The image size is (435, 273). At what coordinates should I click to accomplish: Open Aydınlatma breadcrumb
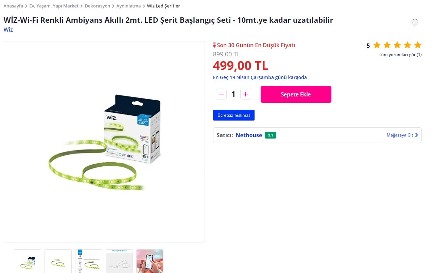pyautogui.click(x=128, y=6)
